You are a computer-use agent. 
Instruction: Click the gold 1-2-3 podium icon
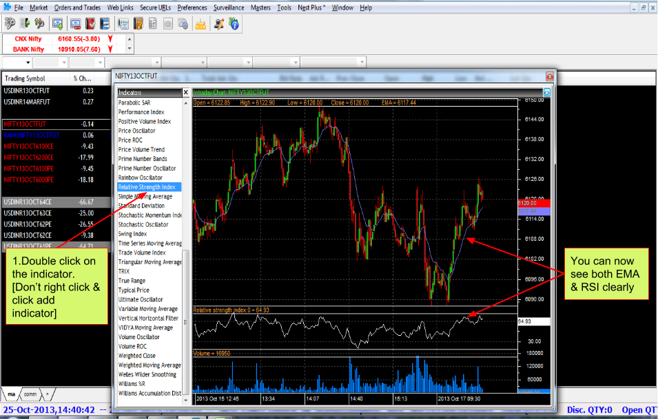click(201, 24)
